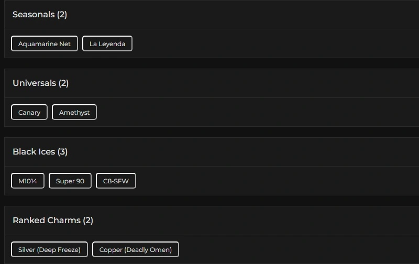Click the Silver (Deep Freeze) charm tag
Viewport: 419px width, 264px height.
tap(49, 249)
